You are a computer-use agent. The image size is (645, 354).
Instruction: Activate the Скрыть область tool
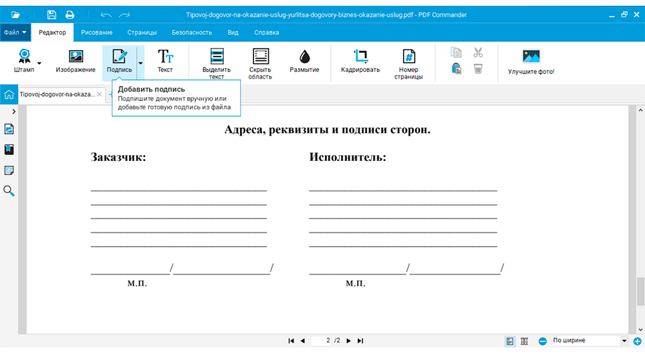[260, 64]
